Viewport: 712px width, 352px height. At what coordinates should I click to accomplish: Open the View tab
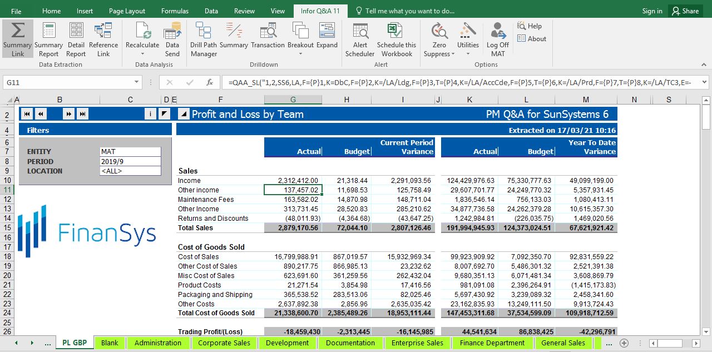pos(278,11)
